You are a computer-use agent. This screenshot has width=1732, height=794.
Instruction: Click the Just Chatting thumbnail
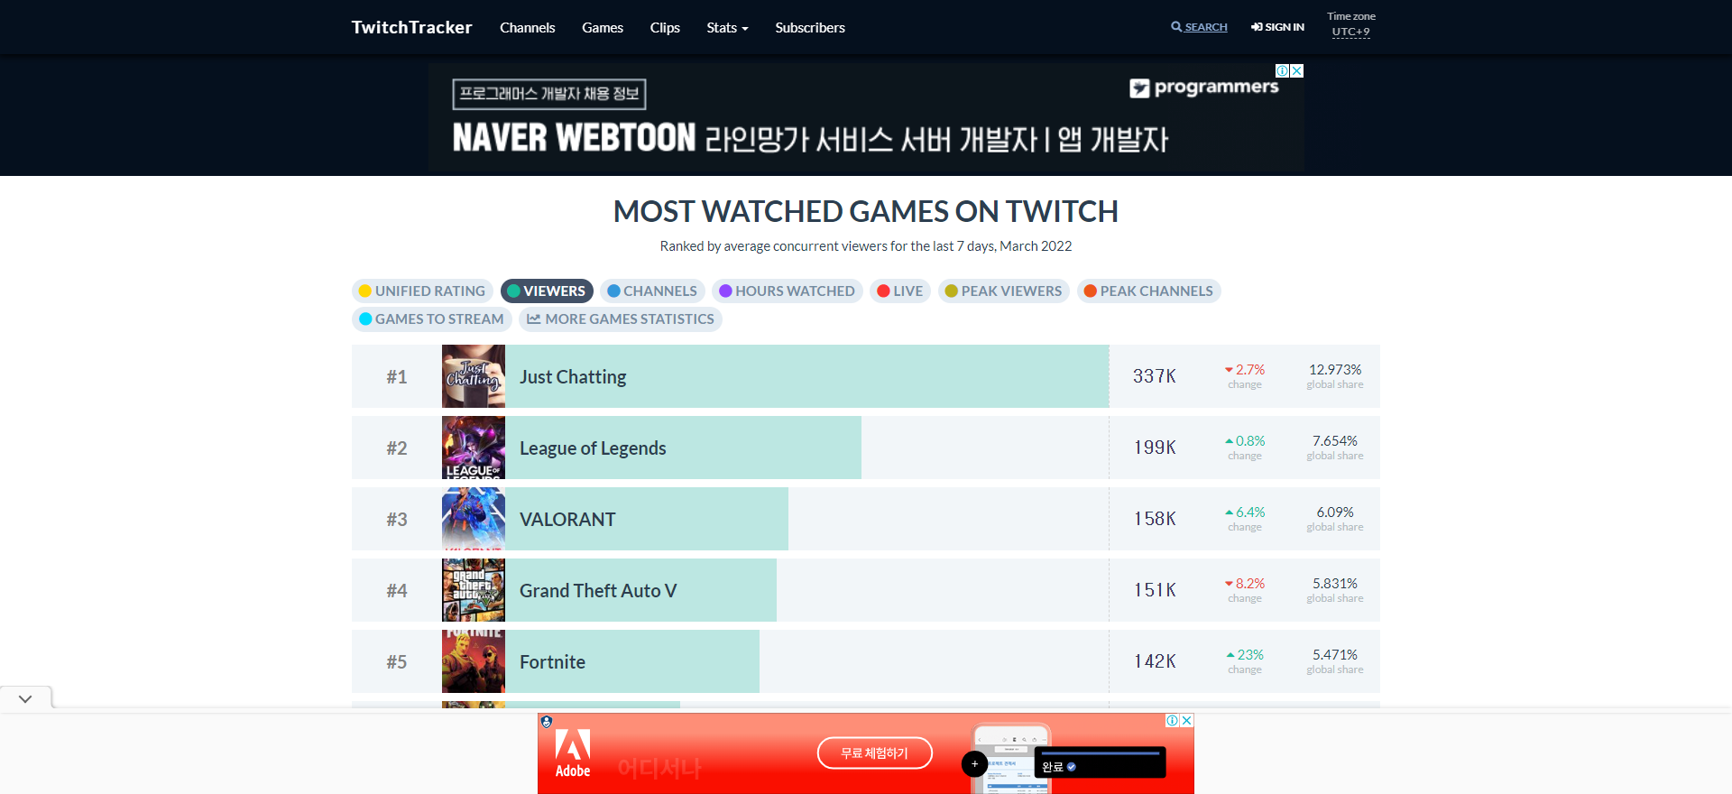(x=474, y=376)
